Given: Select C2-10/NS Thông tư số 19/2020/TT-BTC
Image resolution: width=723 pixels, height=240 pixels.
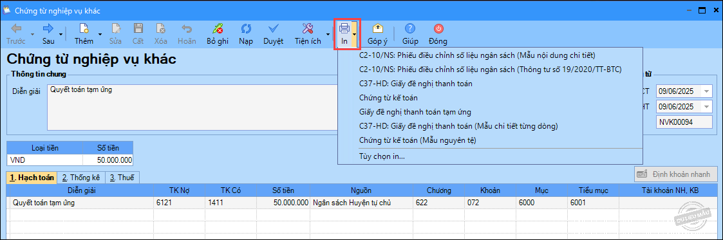Looking at the screenshot, I should [x=490, y=70].
